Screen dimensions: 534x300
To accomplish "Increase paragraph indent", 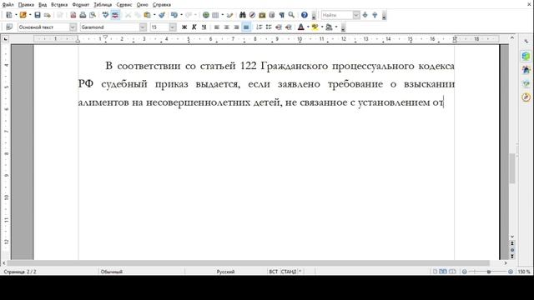I will point(289,27).
